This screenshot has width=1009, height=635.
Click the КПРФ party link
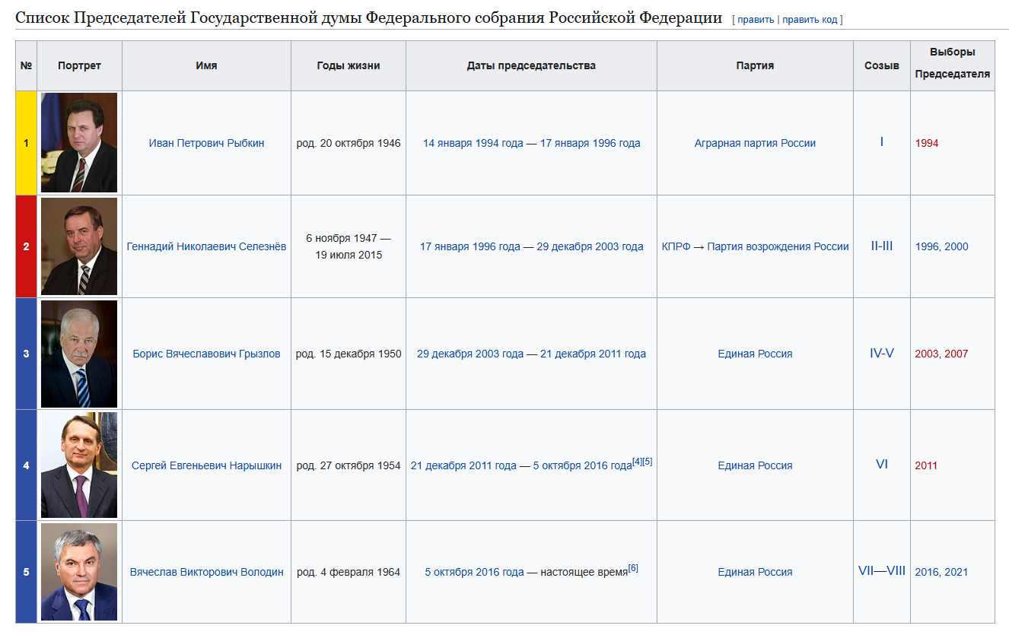[x=676, y=246]
